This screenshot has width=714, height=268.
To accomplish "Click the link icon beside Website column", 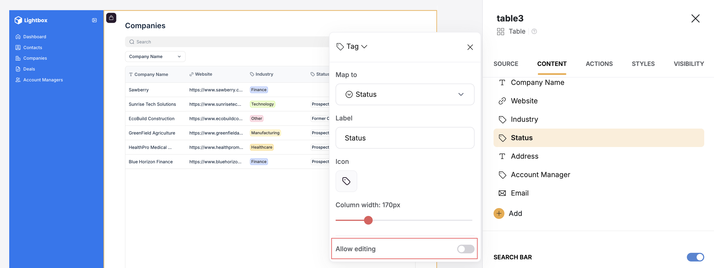I will (502, 101).
